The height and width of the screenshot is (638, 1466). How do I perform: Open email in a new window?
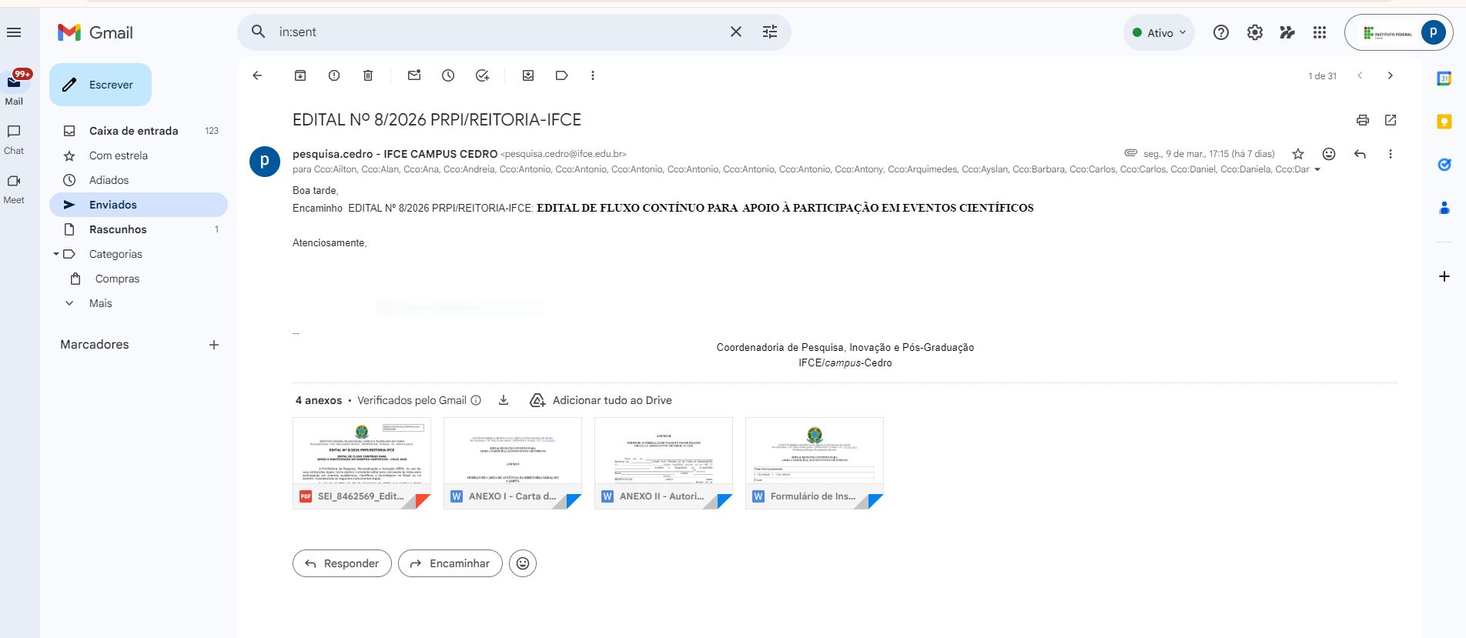pos(1391,120)
